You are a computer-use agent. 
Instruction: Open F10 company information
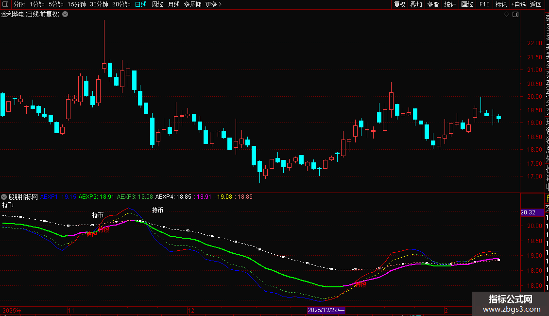pos(484,4)
